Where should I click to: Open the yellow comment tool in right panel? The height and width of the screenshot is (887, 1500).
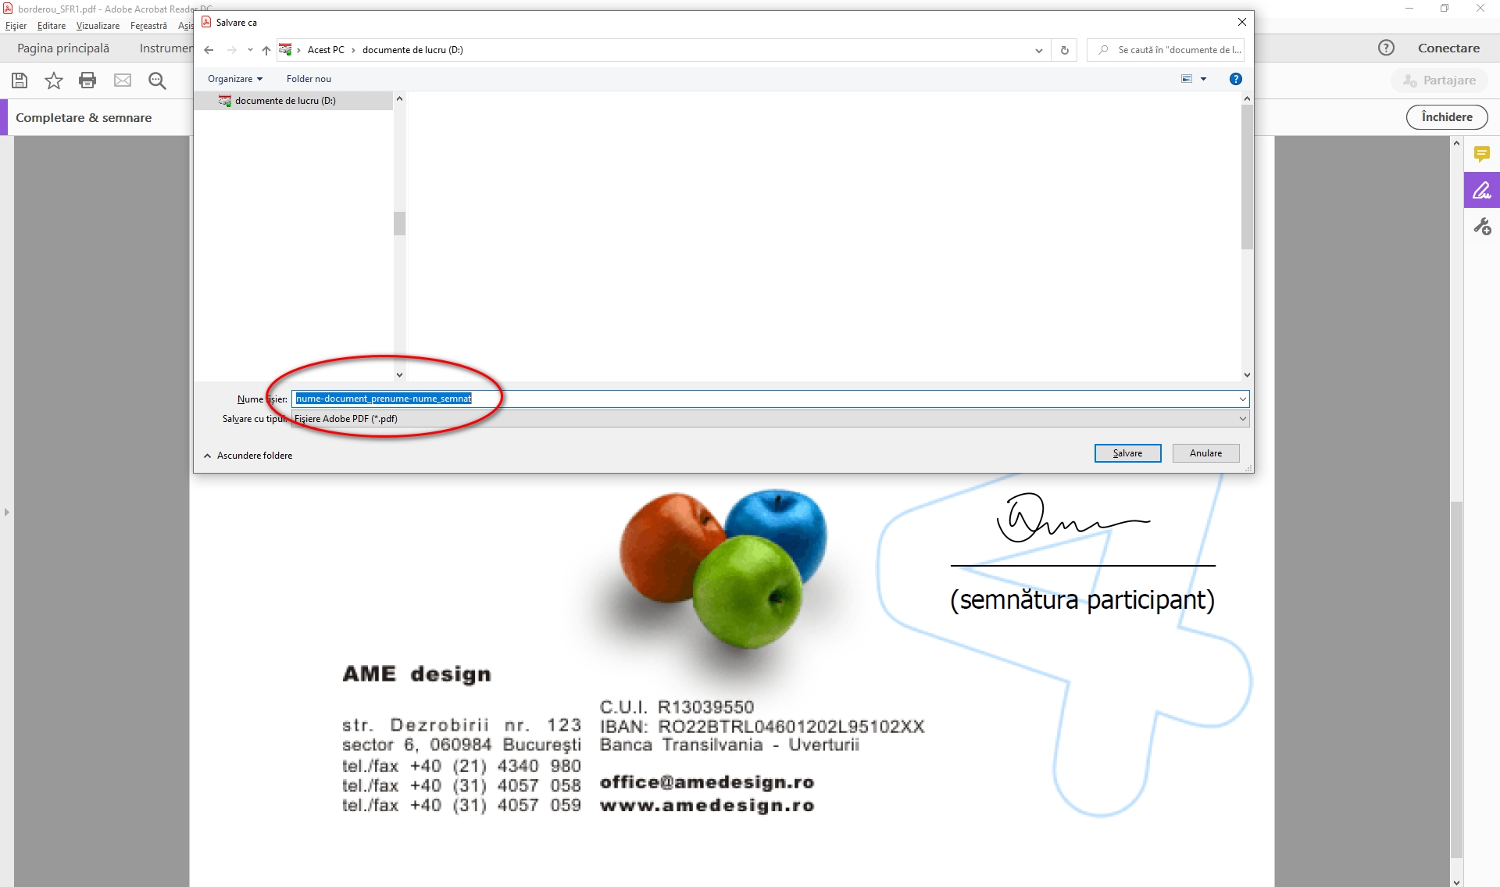pyautogui.click(x=1481, y=154)
